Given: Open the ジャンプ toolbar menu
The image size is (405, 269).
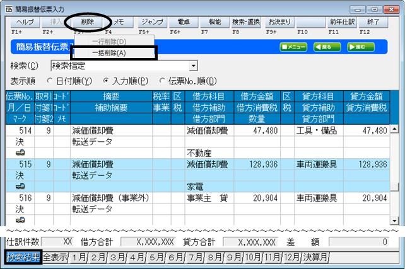Looking at the screenshot, I should [153, 22].
